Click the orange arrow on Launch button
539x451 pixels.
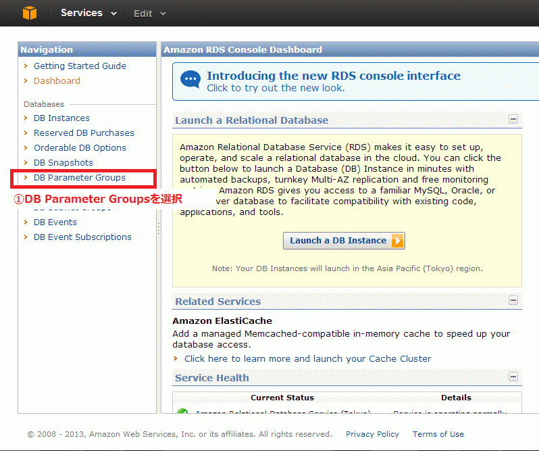(x=397, y=241)
